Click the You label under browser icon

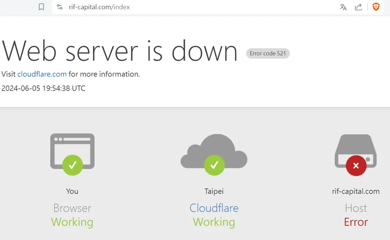click(72, 191)
